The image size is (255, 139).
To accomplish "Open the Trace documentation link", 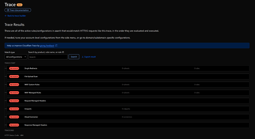I will pos(18,10).
